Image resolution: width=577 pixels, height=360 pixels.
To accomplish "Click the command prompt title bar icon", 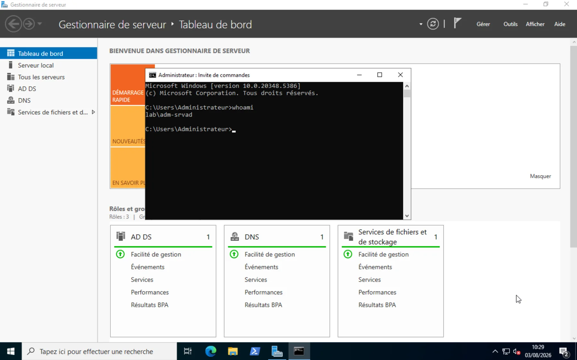I will [153, 75].
